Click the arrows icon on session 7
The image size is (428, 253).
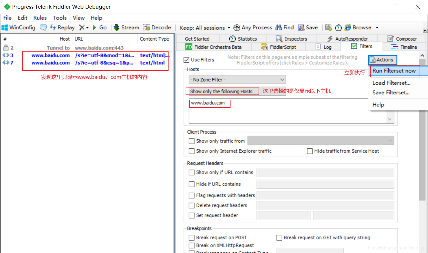click(6, 63)
